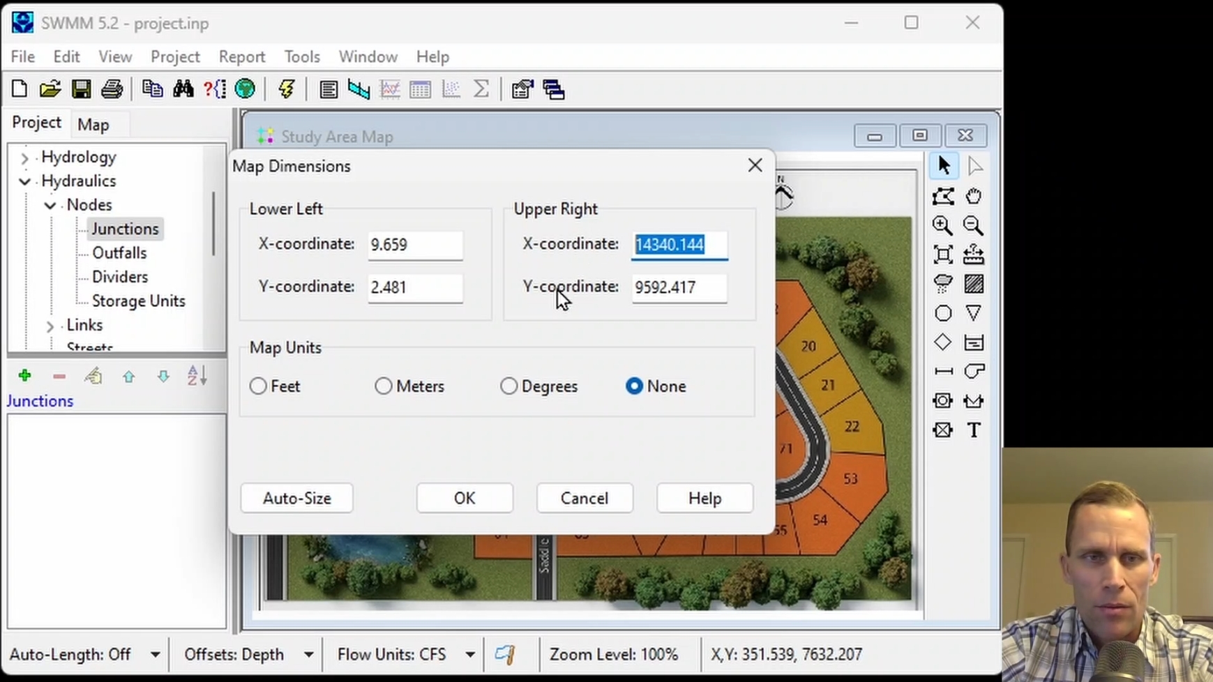The height and width of the screenshot is (682, 1213).
Task: Click the Profile Plot toolbar icon
Action: pos(359,89)
